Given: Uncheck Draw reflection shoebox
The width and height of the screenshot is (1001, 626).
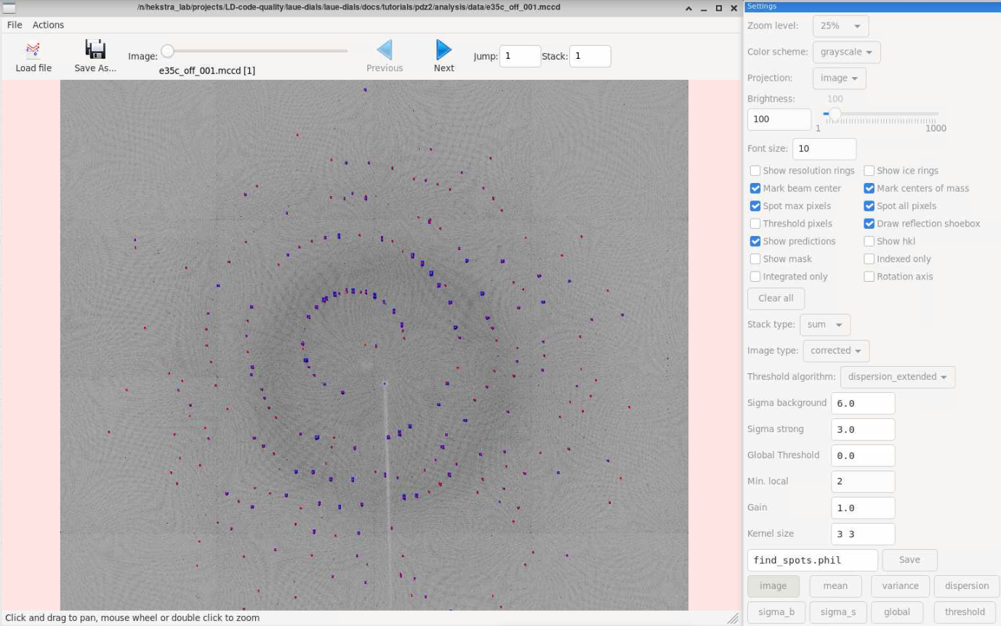Looking at the screenshot, I should pyautogui.click(x=869, y=224).
